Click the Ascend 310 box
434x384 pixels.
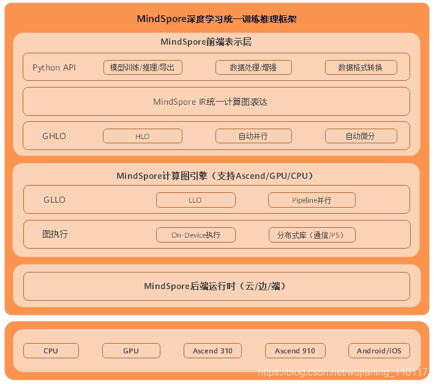coord(212,350)
